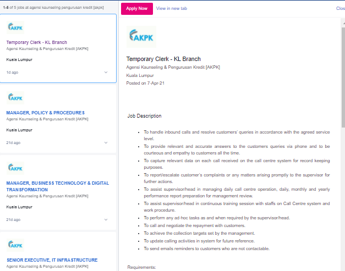
Task: Click bullet 'To achieve the collection targets'
Action: (x=199, y=233)
